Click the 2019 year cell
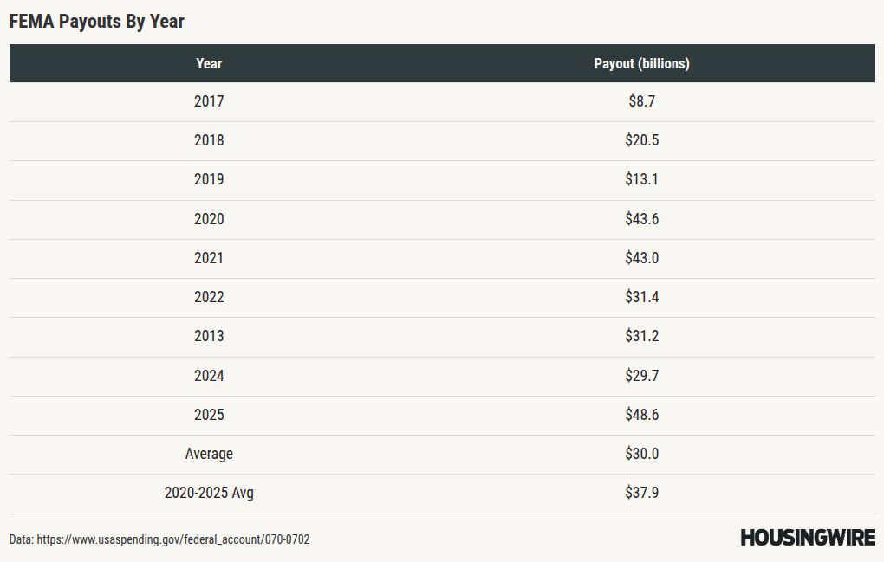Viewport: 884px width, 562px height. tap(209, 179)
